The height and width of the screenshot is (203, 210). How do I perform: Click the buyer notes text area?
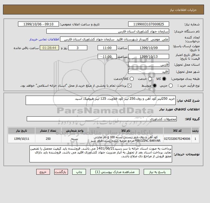pos(101,154)
